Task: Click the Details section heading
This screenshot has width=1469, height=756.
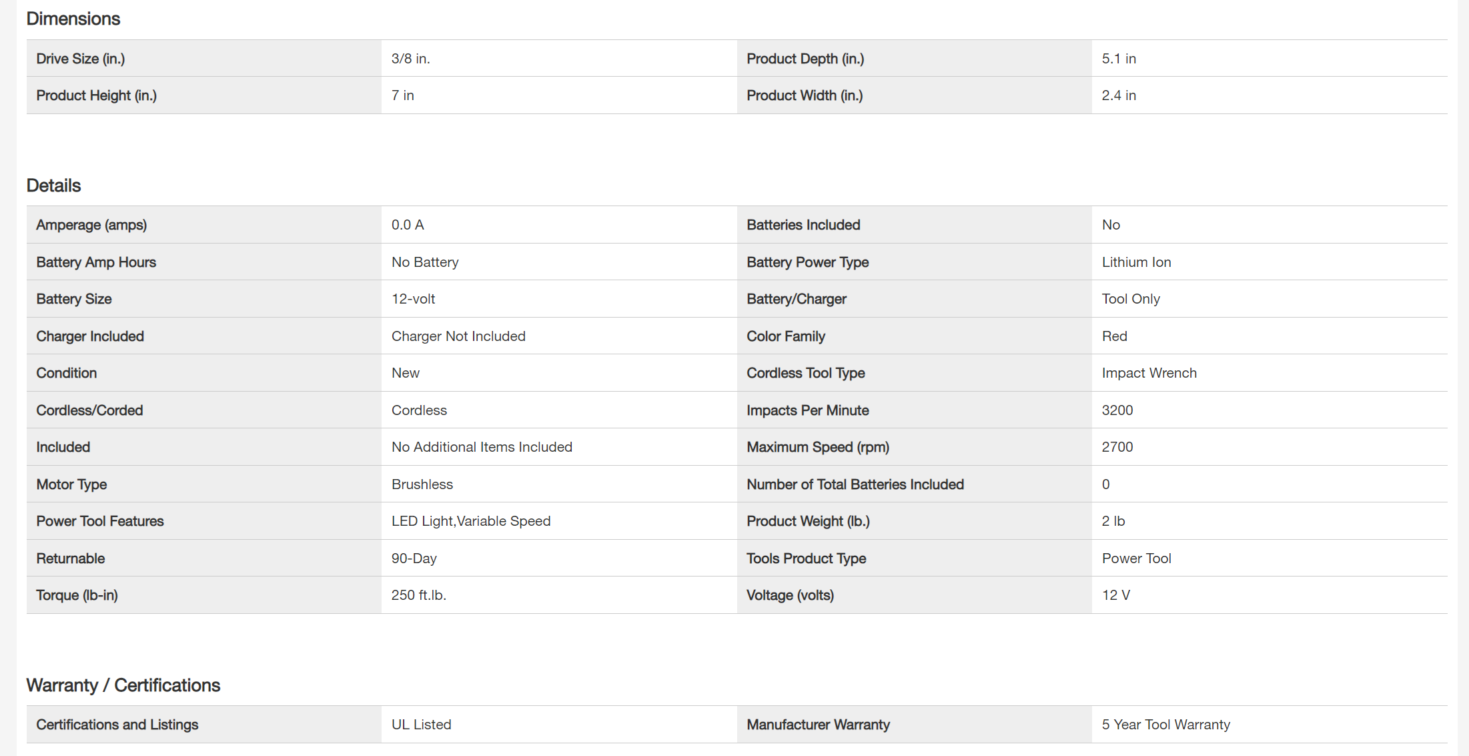Action: pyautogui.click(x=53, y=185)
